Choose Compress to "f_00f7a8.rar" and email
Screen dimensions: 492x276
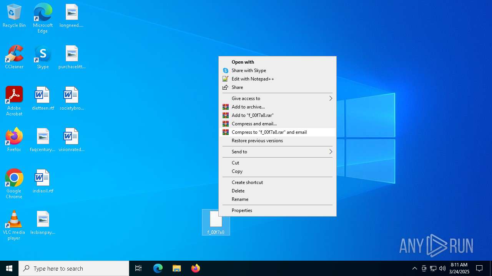(x=278, y=132)
